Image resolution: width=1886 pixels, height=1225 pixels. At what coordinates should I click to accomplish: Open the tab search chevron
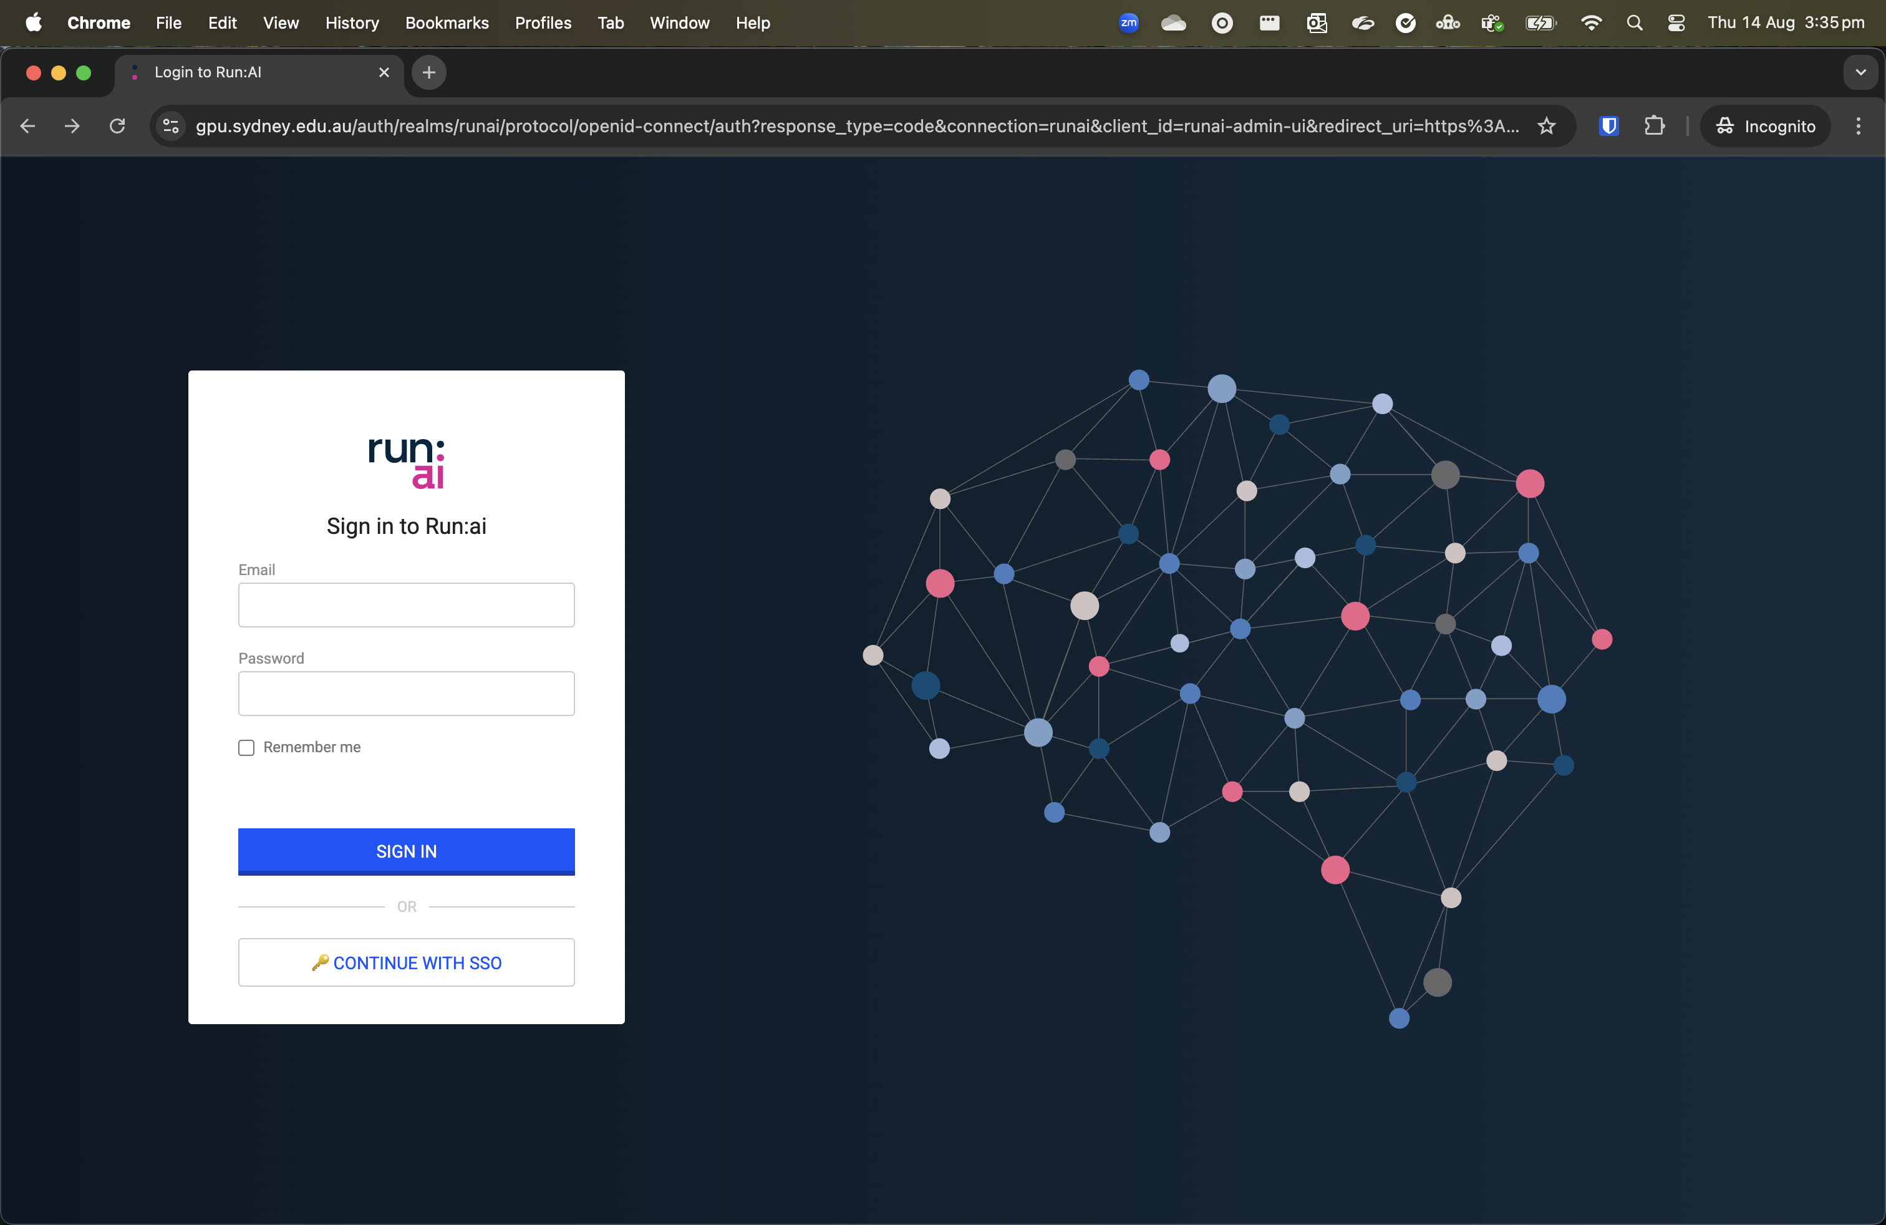pyautogui.click(x=1860, y=72)
